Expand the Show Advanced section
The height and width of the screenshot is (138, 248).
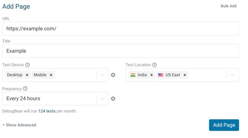point(19,125)
